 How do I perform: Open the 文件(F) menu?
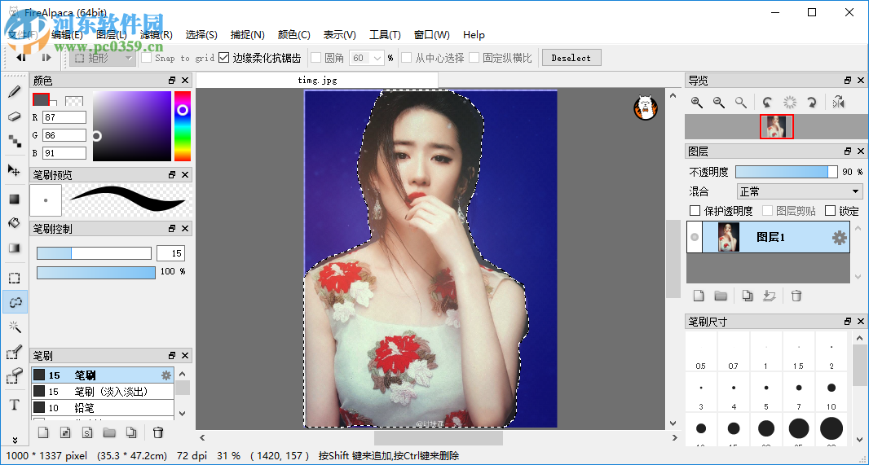[x=22, y=35]
